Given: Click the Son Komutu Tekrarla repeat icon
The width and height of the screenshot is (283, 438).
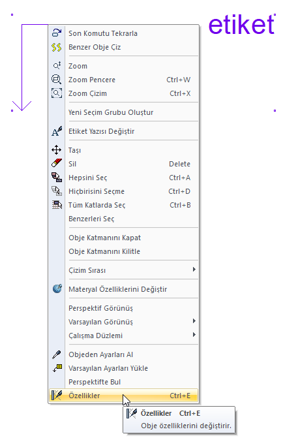Looking at the screenshot, I should pos(57,33).
